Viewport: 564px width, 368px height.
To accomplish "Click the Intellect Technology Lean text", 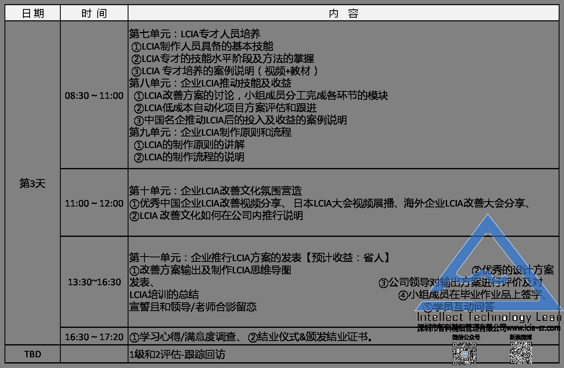I will coord(488,317).
